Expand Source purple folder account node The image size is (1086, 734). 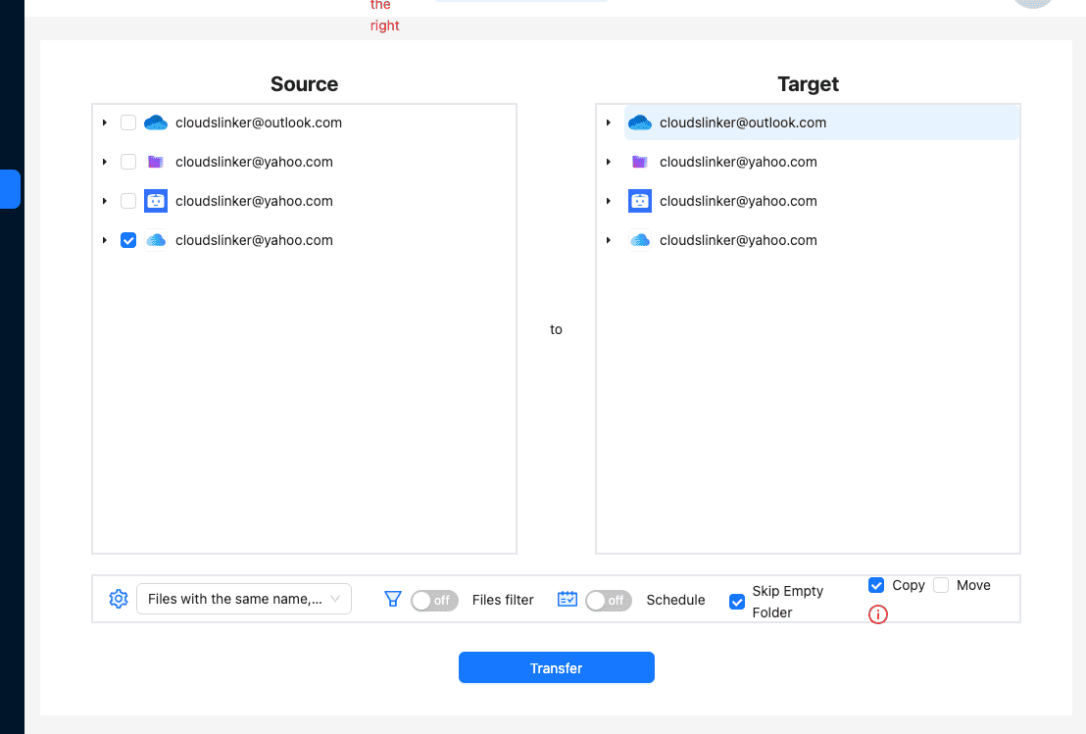tap(105, 162)
